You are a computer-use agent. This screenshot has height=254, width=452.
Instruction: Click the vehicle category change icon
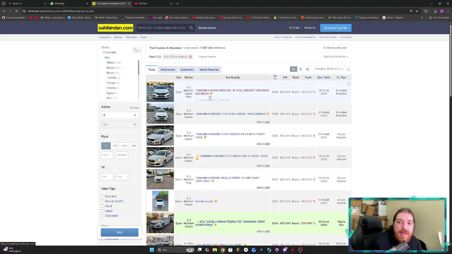click(137, 50)
